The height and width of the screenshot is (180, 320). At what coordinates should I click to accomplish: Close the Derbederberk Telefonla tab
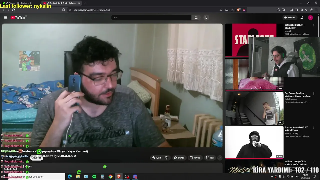click(79, 3)
